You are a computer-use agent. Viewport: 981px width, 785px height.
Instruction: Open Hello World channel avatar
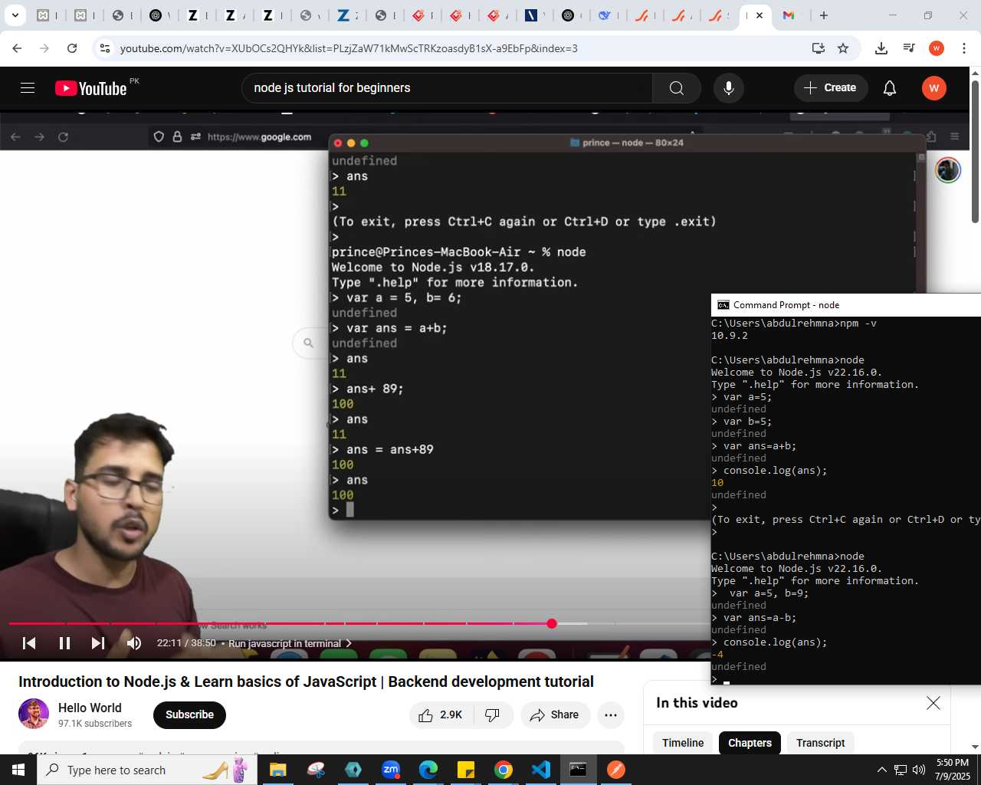coord(34,714)
